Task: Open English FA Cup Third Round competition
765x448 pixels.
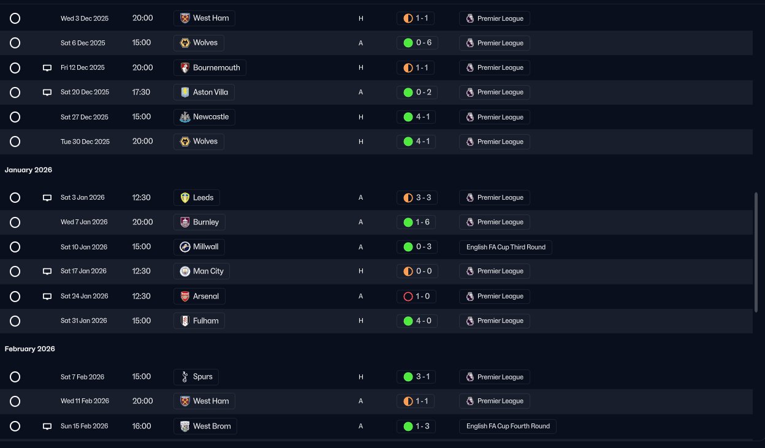Action: pos(506,247)
